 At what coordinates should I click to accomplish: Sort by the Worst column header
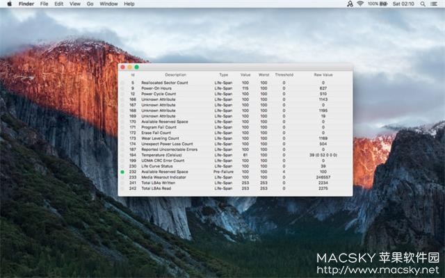pos(264,75)
